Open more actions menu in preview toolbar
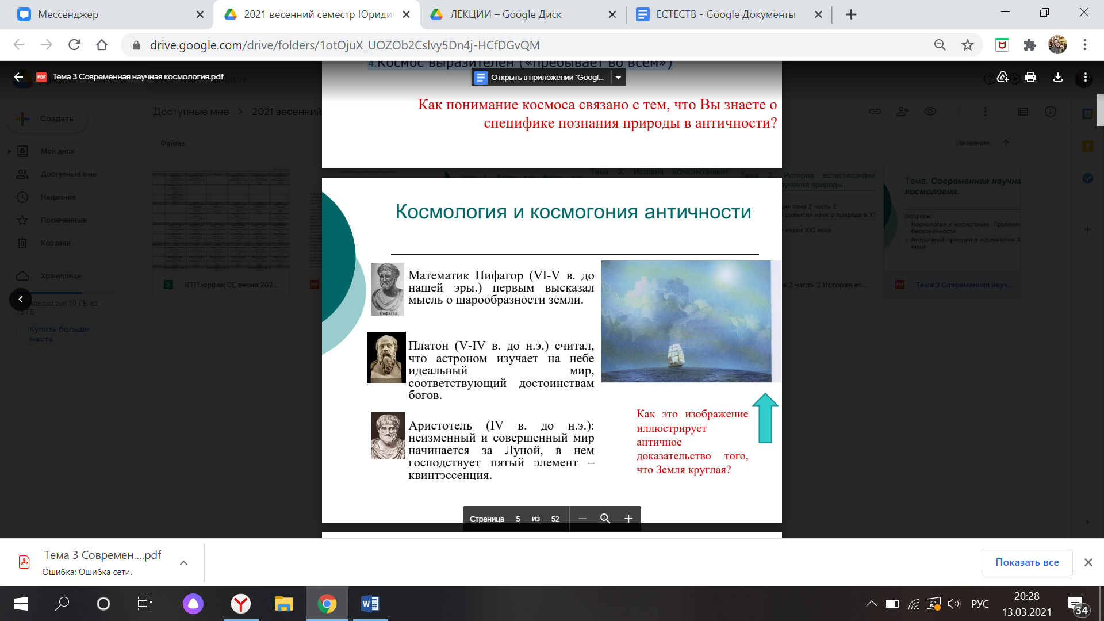This screenshot has height=621, width=1104. 1085,77
